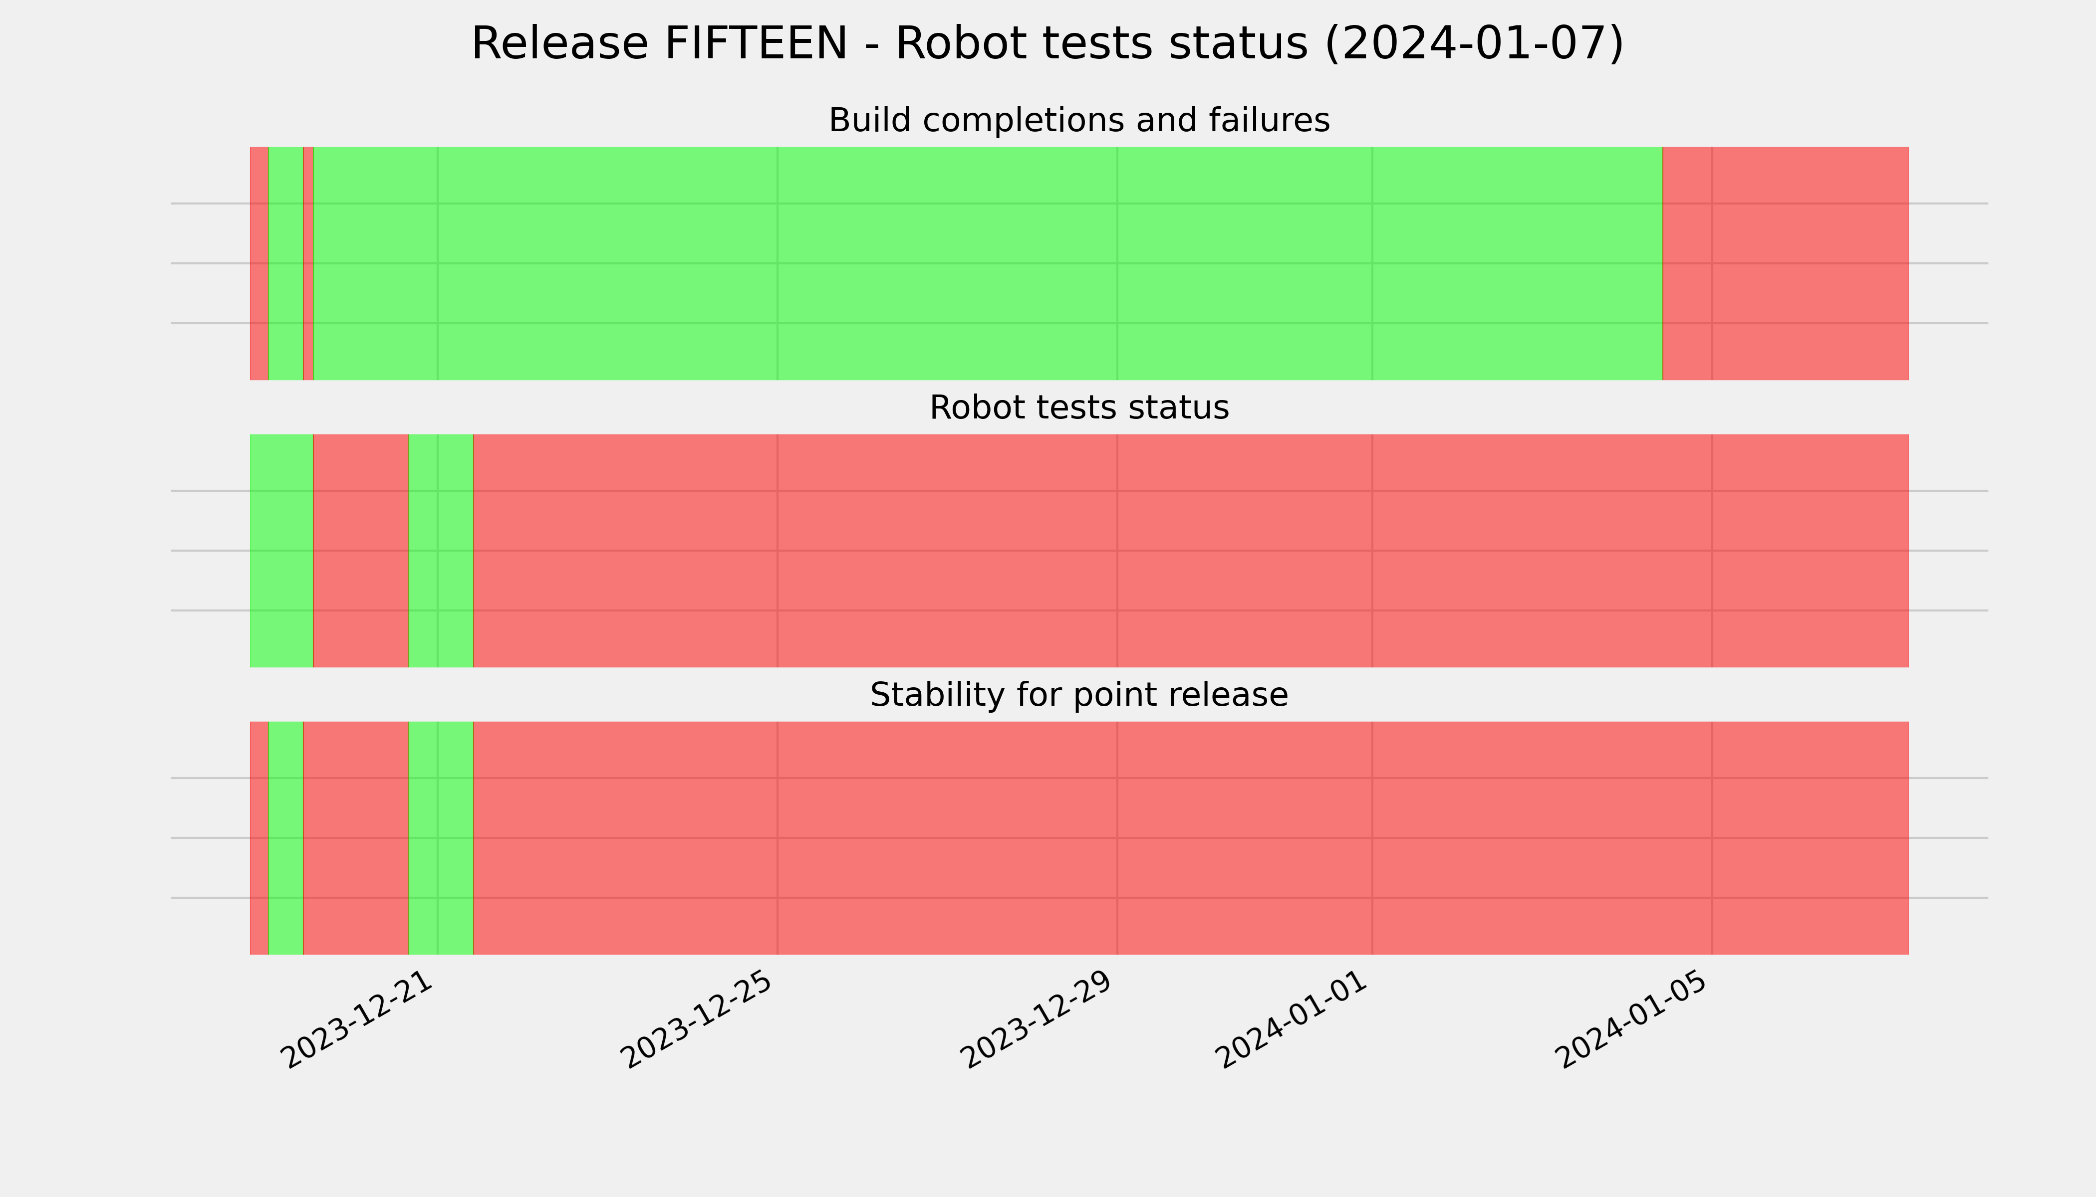This screenshot has width=2096, height=1197.
Task: Click the red failure region at the right end of Build completions
Action: (1785, 264)
